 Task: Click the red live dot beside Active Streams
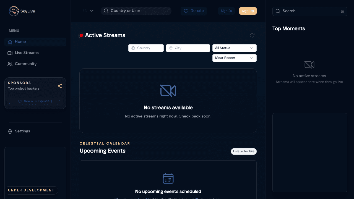point(81,35)
